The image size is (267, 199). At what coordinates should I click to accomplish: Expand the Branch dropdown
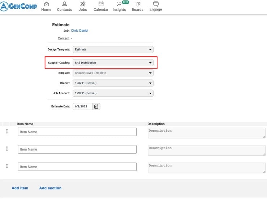(113, 83)
